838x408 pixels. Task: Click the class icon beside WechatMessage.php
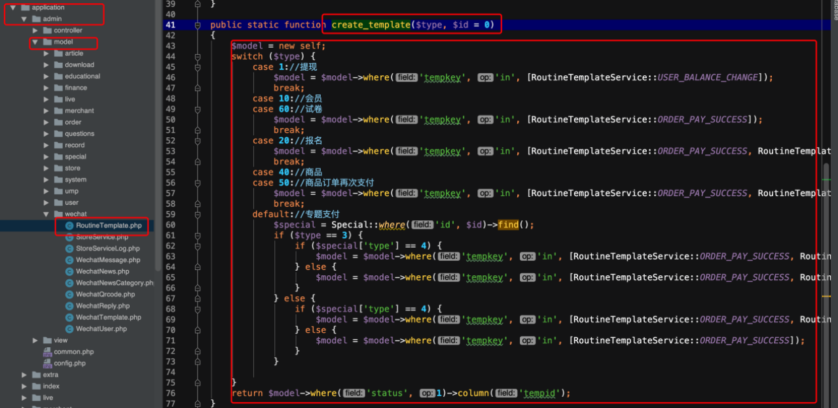70,260
